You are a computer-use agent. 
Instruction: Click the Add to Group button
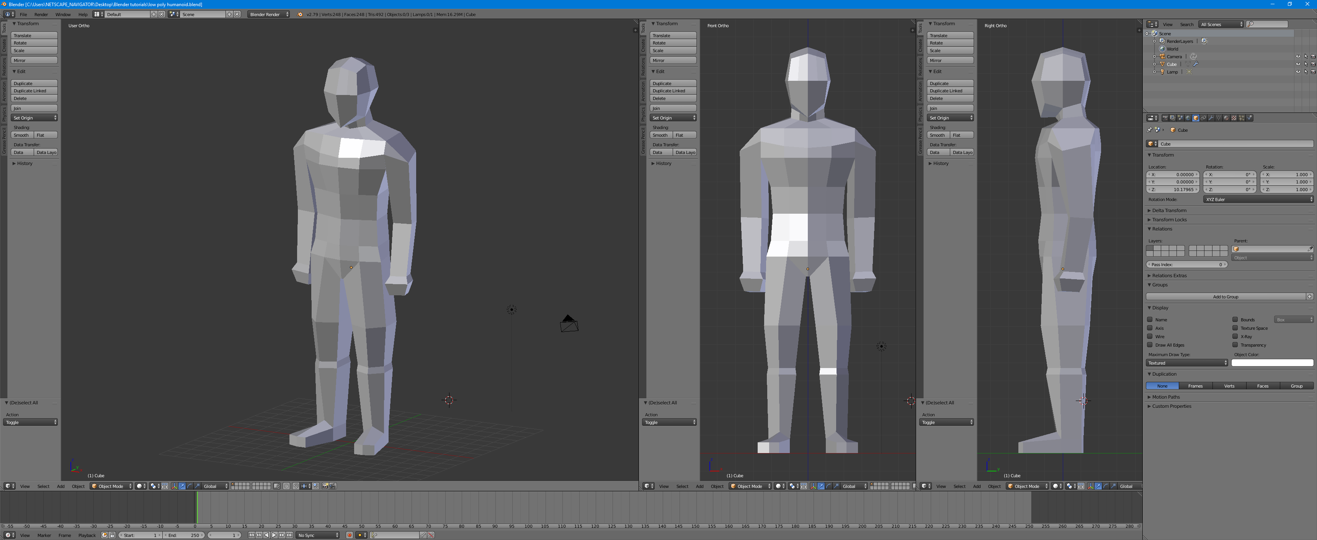pyautogui.click(x=1225, y=296)
